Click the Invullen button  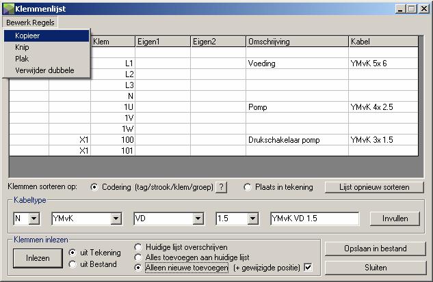(x=395, y=218)
